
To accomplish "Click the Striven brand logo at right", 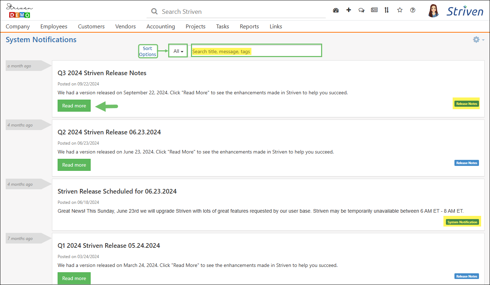I will tap(465, 11).
